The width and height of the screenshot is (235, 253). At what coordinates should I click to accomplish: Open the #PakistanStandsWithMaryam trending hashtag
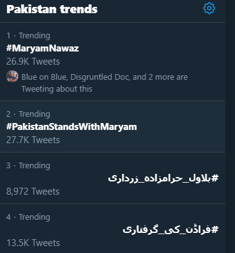[x=72, y=127]
